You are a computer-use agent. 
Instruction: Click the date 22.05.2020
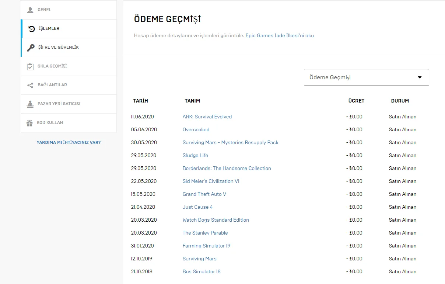coord(144,181)
